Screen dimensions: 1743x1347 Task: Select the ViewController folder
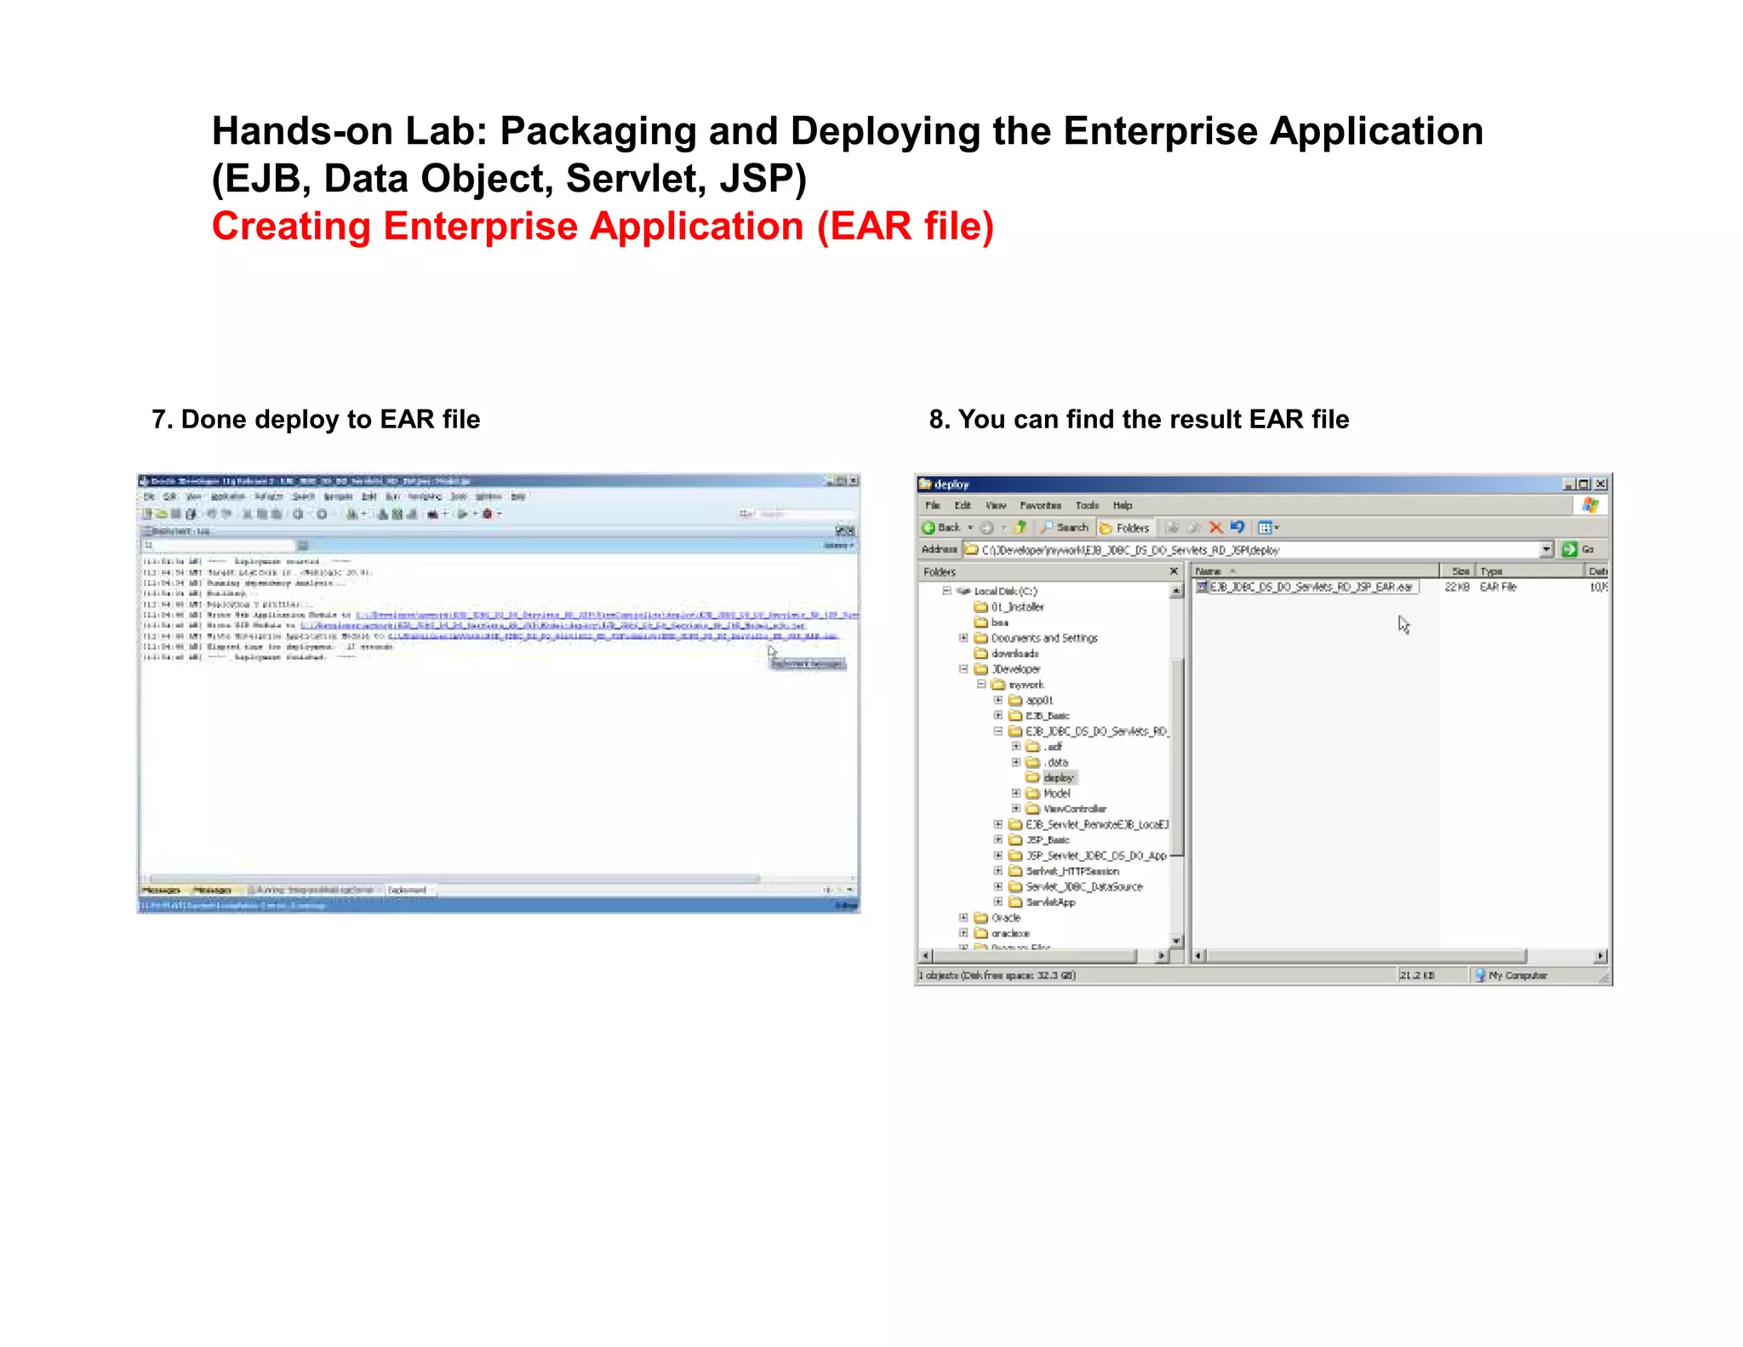coord(1066,809)
